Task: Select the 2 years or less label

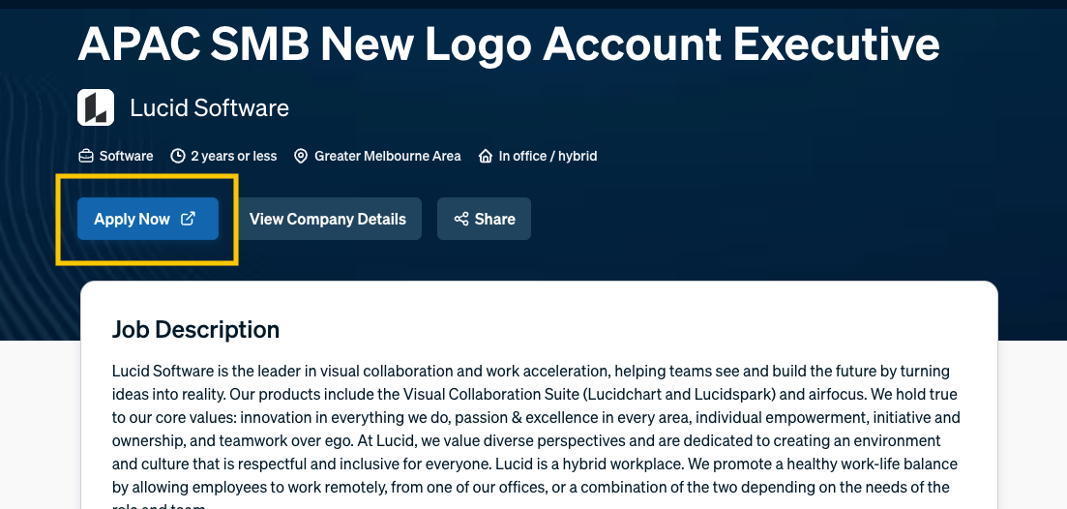Action: tap(233, 156)
